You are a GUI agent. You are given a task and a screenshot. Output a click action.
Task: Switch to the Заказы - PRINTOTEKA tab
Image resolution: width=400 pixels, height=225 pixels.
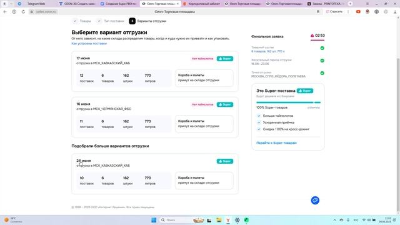[326, 4]
